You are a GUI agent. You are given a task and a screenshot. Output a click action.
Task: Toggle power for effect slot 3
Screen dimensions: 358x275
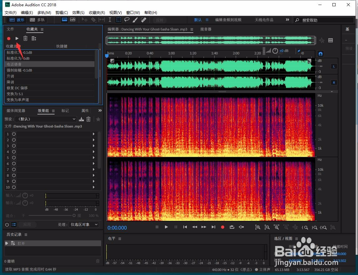coord(14,146)
